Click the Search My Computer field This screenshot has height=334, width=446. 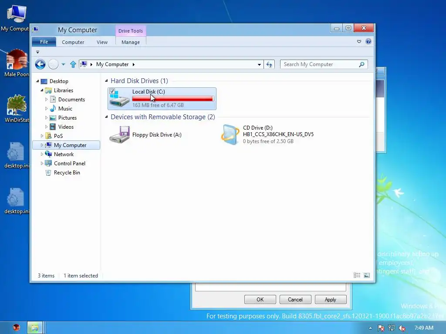(324, 64)
